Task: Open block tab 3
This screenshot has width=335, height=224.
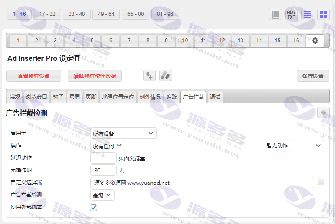Action: pos(55,41)
